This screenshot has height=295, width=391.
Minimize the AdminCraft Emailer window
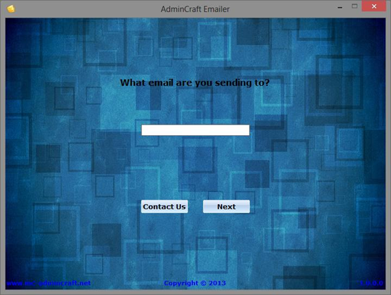[340, 7]
